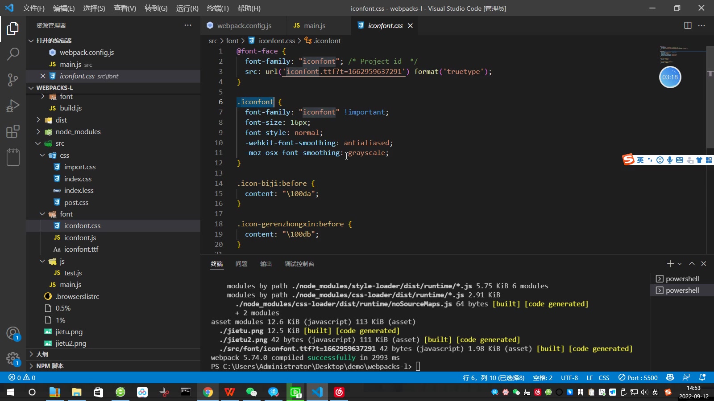This screenshot has height=401, width=714.
Task: Open the notifications bell in status bar
Action: 702,377
